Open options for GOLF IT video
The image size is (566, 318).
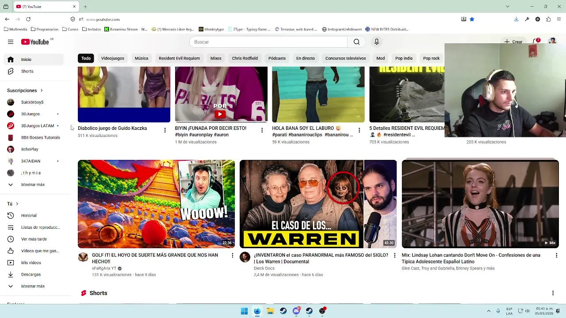[232, 255]
